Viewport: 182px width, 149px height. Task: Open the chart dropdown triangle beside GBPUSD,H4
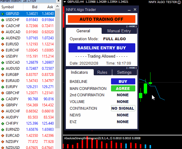point(65,2)
